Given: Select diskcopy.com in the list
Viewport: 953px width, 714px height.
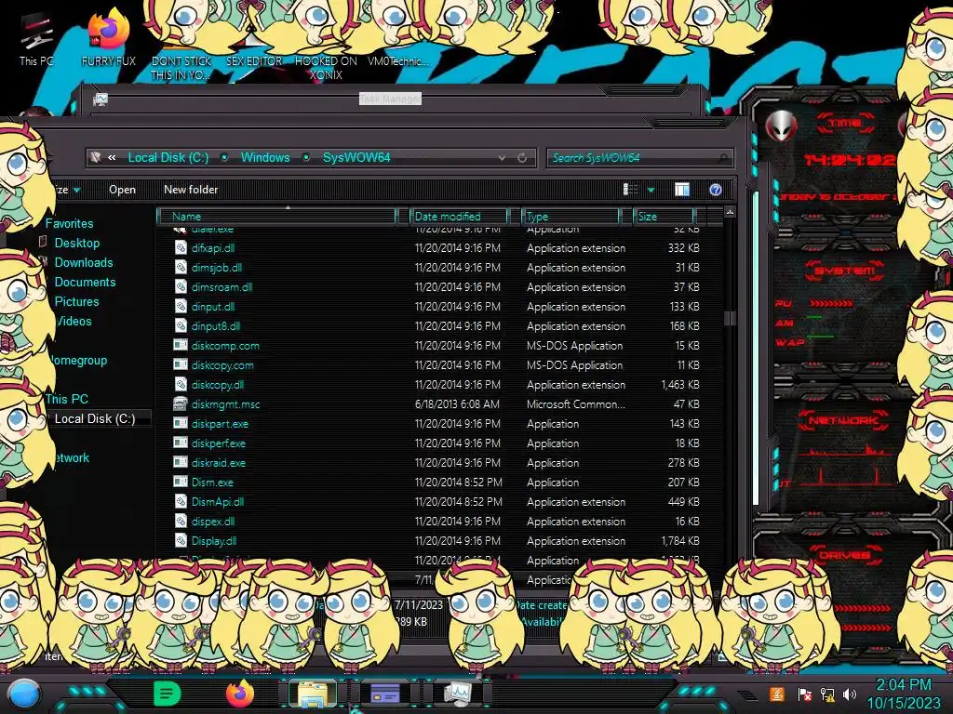Looking at the screenshot, I should 222,364.
